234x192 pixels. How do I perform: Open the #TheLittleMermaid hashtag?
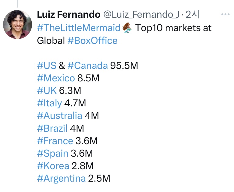(79, 28)
